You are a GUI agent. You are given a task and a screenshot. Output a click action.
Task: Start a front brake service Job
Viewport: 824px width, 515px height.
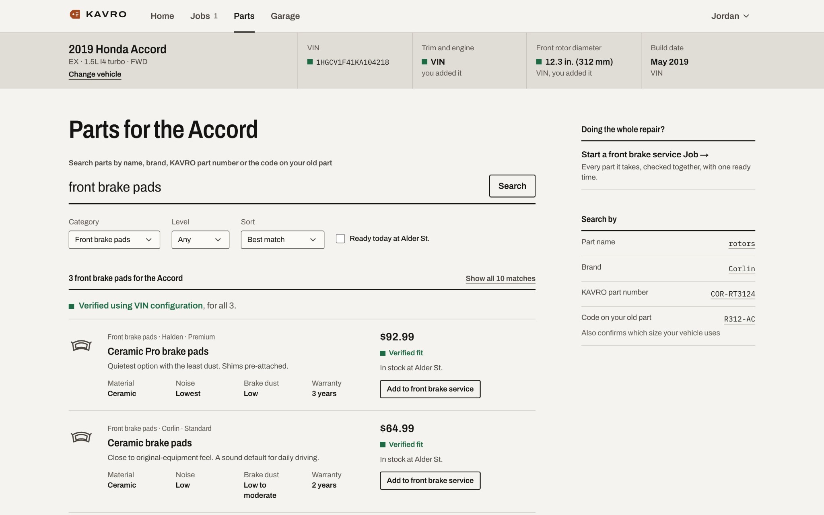645,154
